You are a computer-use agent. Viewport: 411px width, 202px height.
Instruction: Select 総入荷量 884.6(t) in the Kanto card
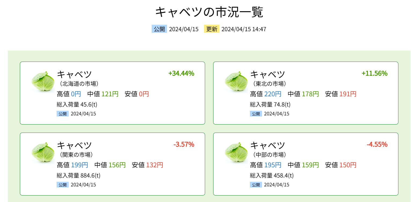79,176
